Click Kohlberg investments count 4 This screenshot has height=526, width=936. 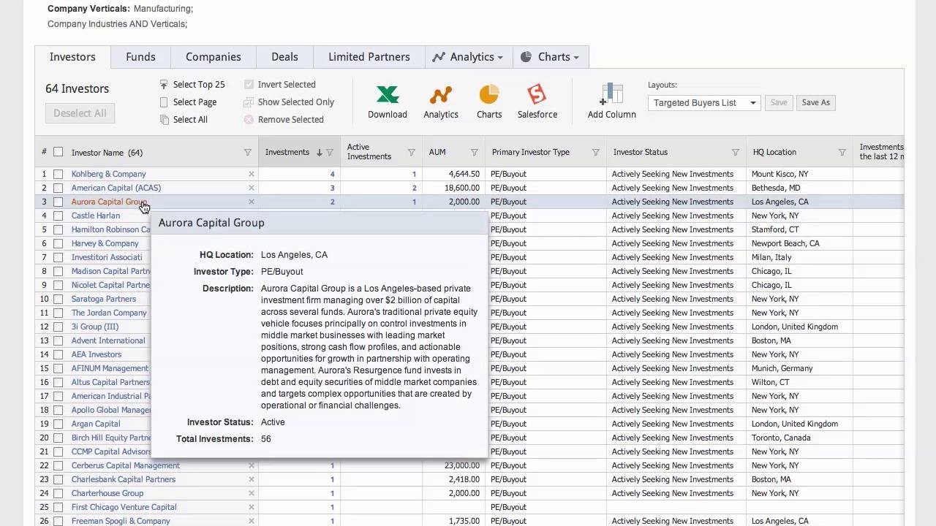332,174
